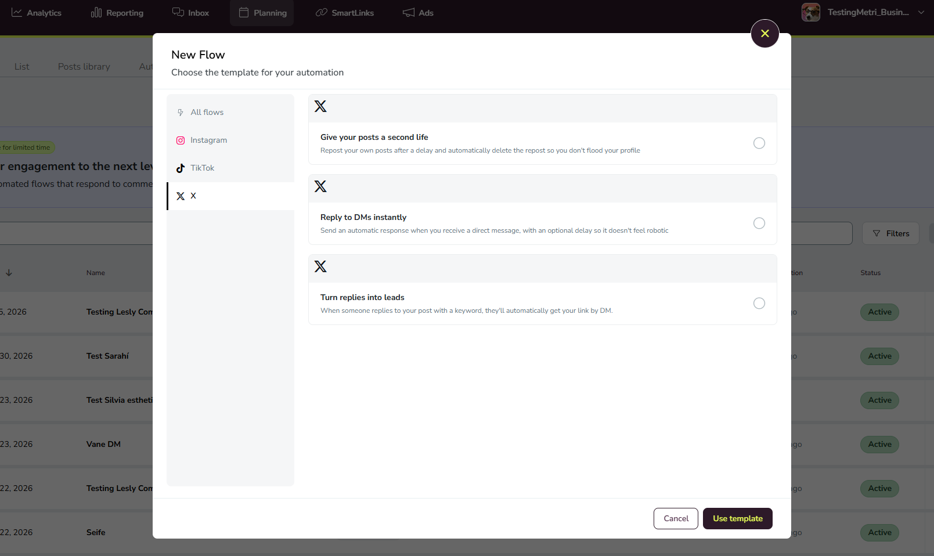This screenshot has width=934, height=556.
Task: Click the Instagram logo icon in sidebar
Action: click(x=181, y=140)
